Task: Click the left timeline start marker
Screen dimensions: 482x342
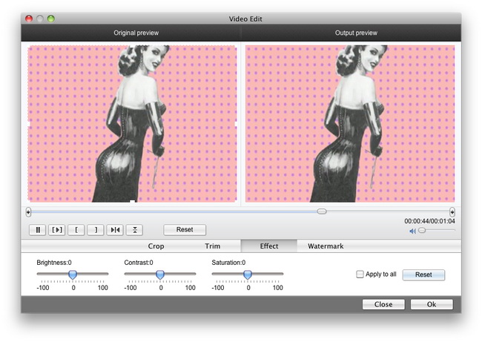Action: (28, 212)
